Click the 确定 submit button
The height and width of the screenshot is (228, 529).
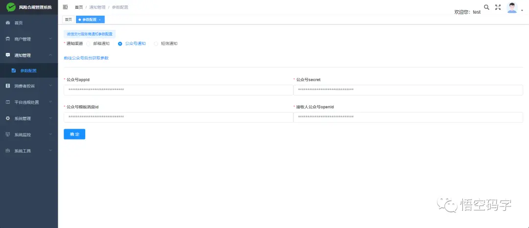(x=74, y=134)
